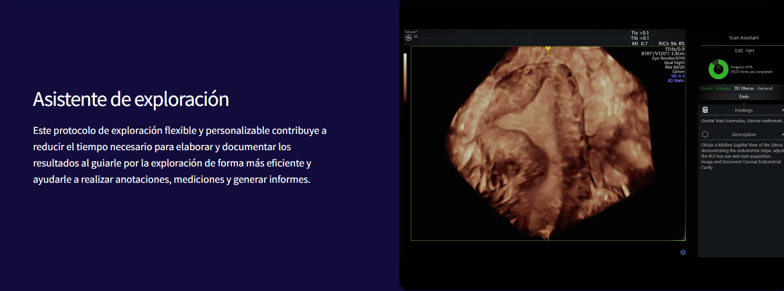The height and width of the screenshot is (291, 784).
Task: Select the Endo scan item
Action: [743, 97]
